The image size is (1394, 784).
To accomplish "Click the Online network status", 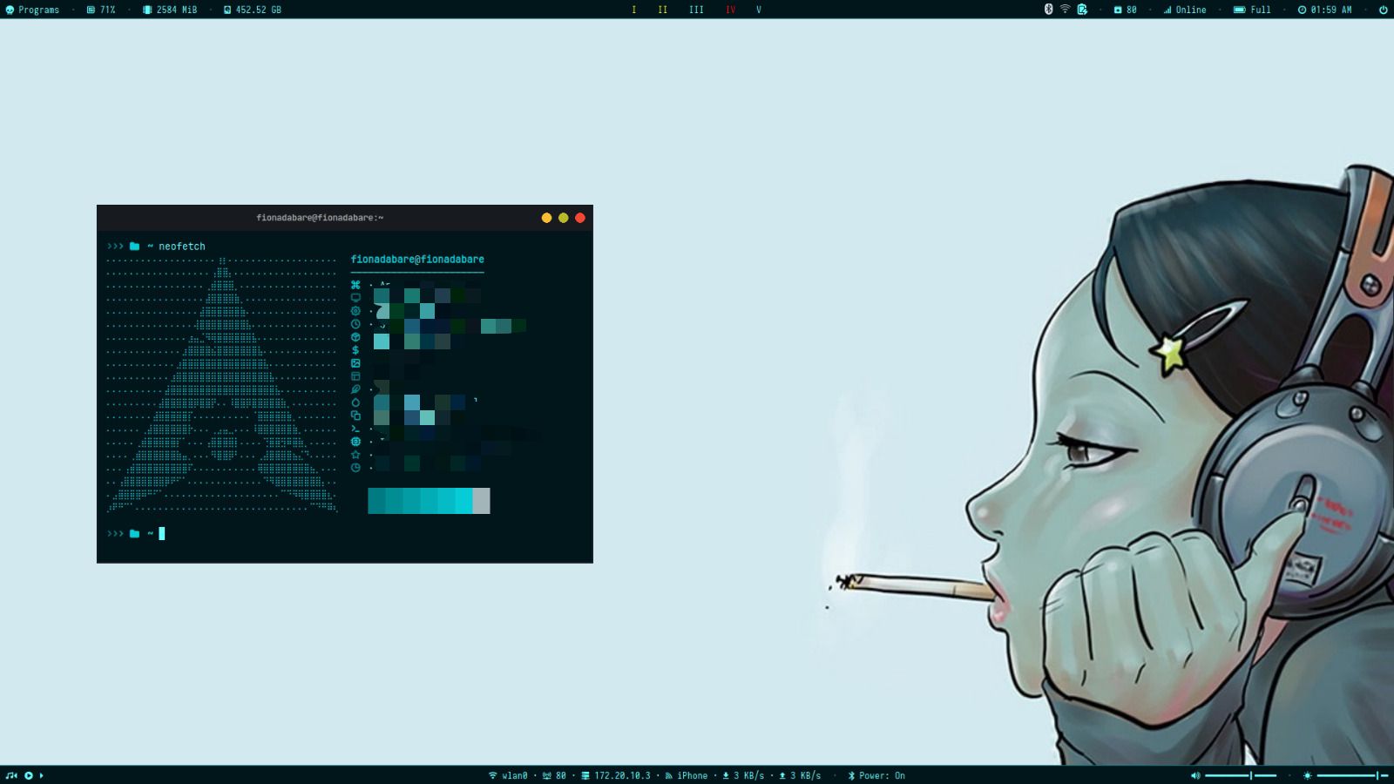I will point(1185,10).
